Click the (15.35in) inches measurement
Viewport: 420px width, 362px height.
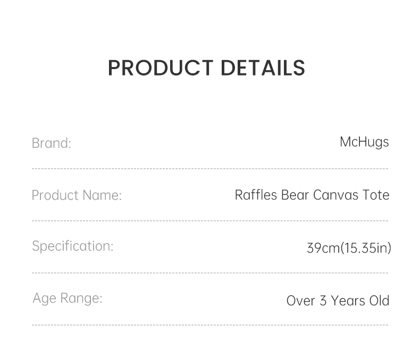pyautogui.click(x=366, y=248)
